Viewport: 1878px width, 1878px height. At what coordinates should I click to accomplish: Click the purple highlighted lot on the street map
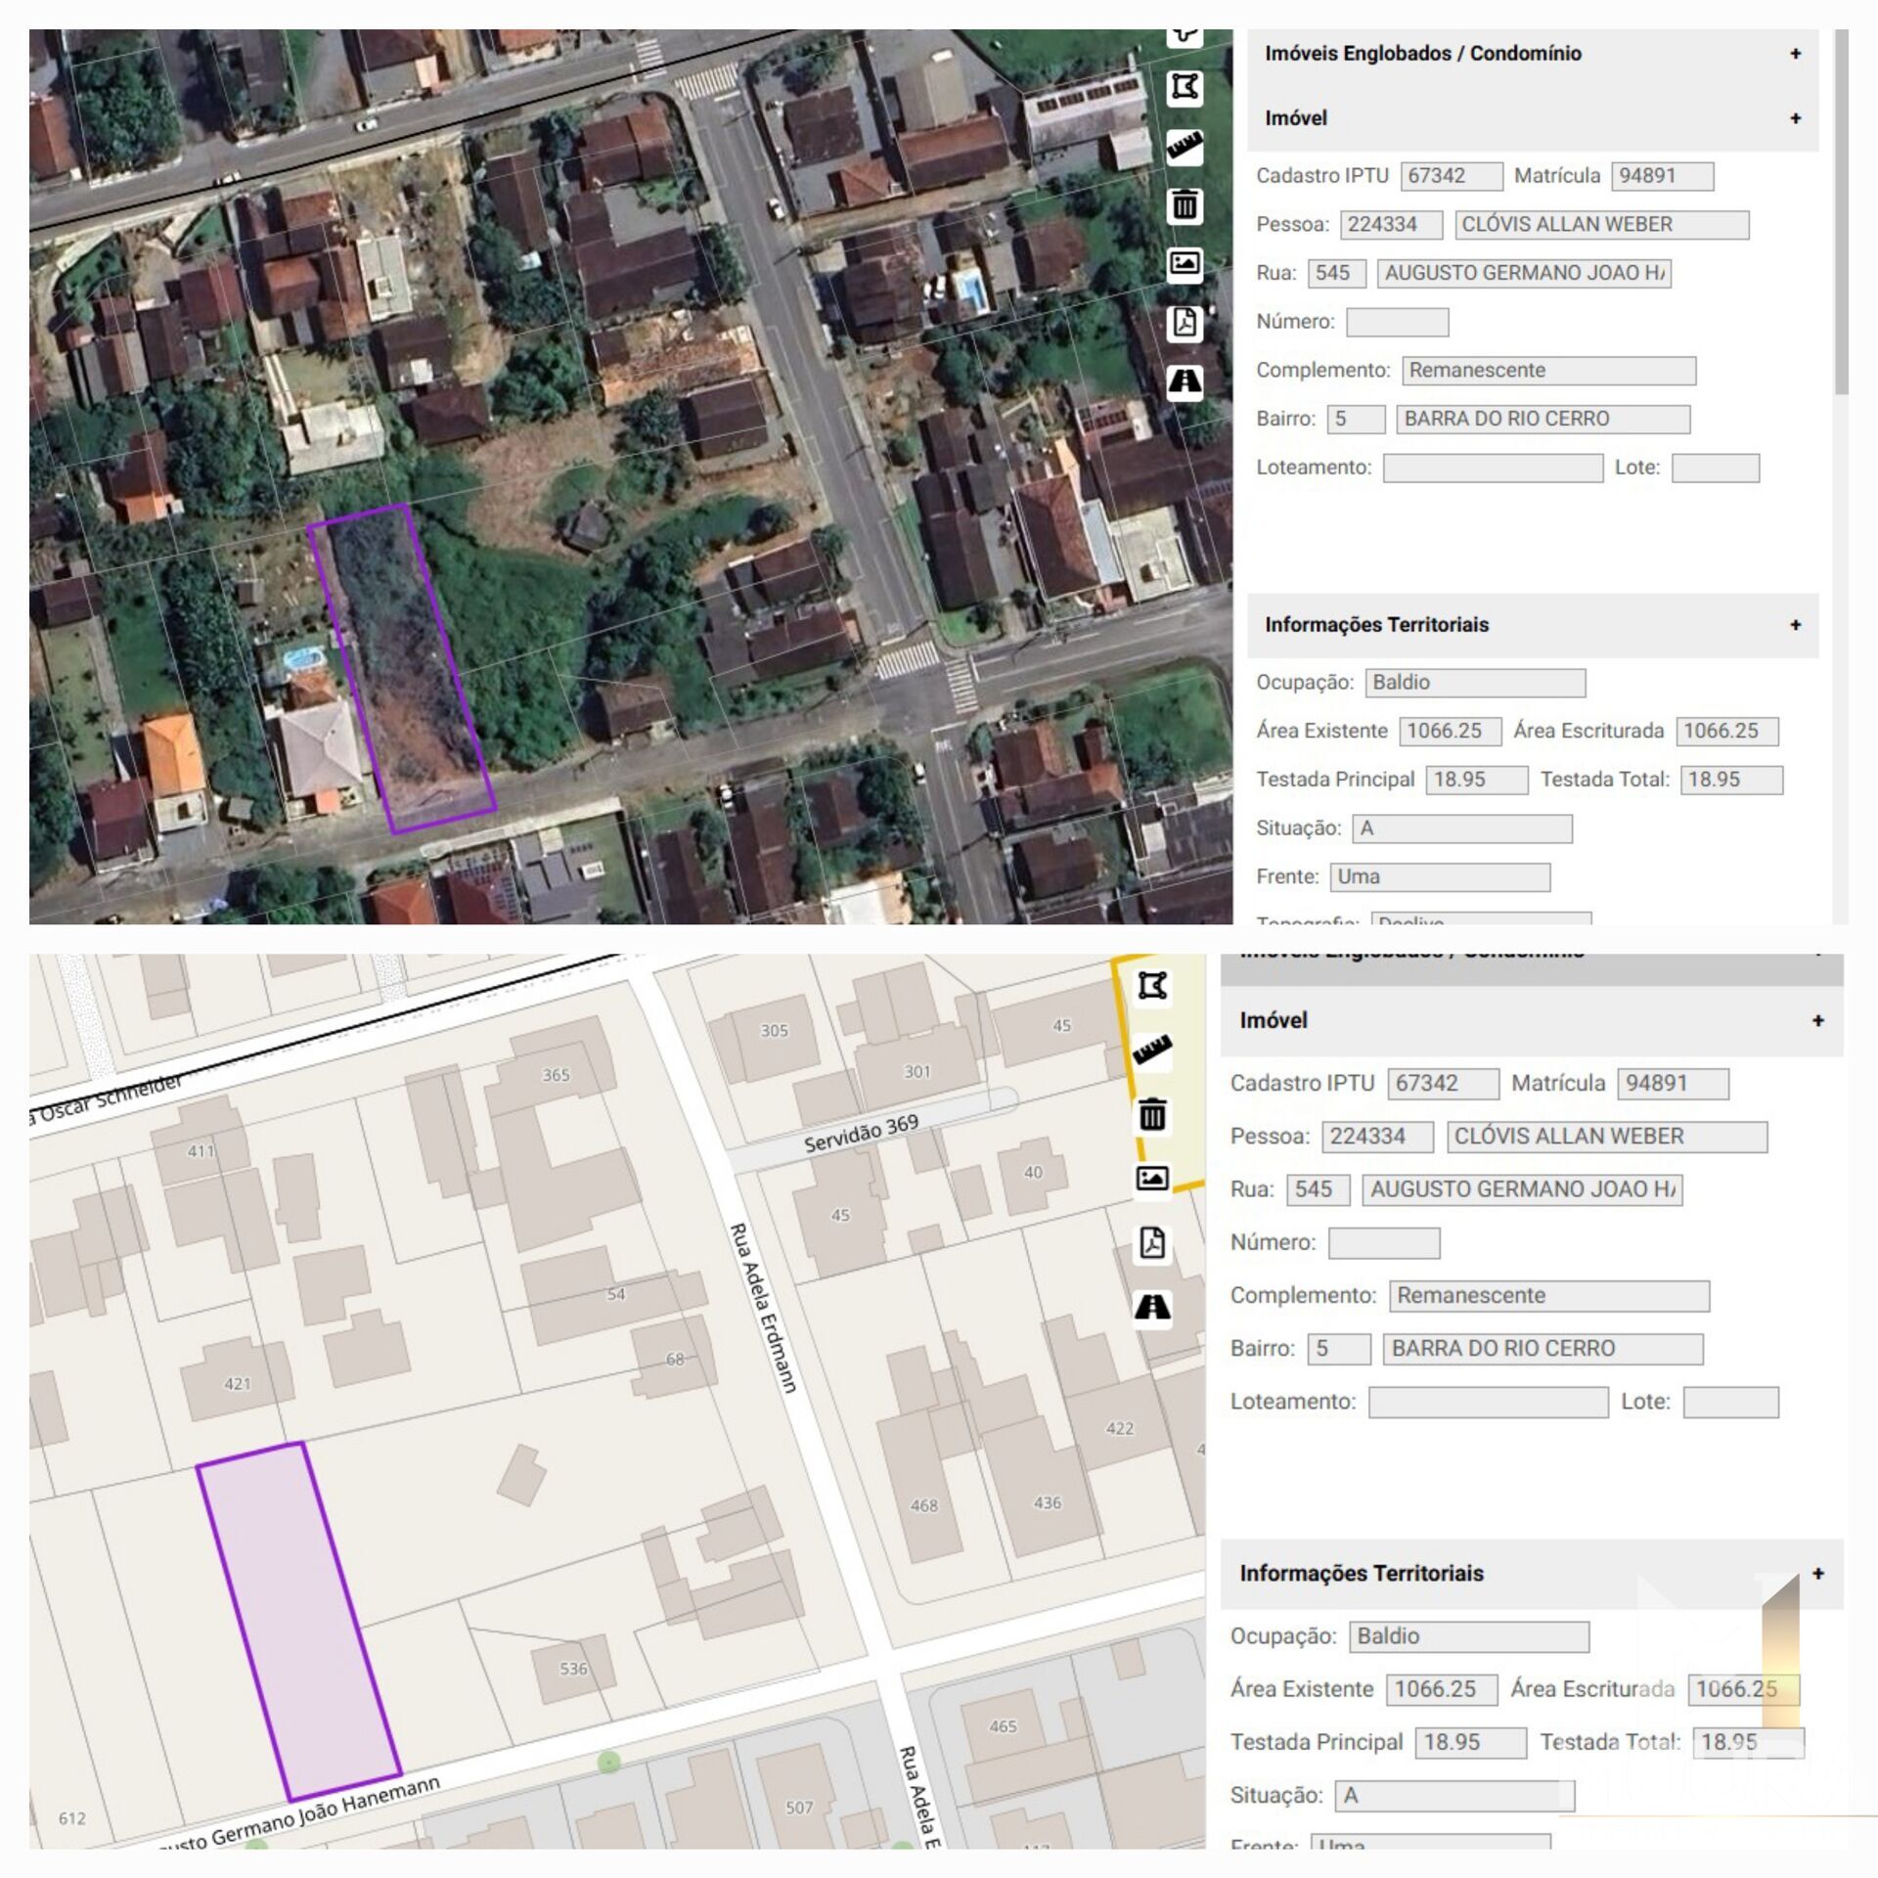coord(298,1619)
